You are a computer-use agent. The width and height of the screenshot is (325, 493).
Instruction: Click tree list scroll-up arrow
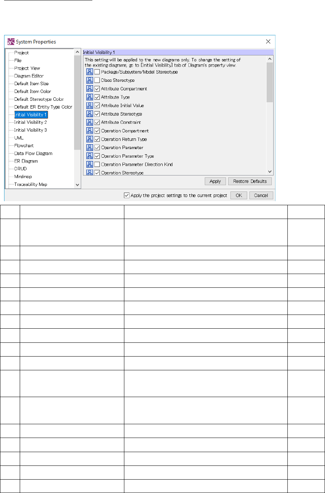pos(77,52)
